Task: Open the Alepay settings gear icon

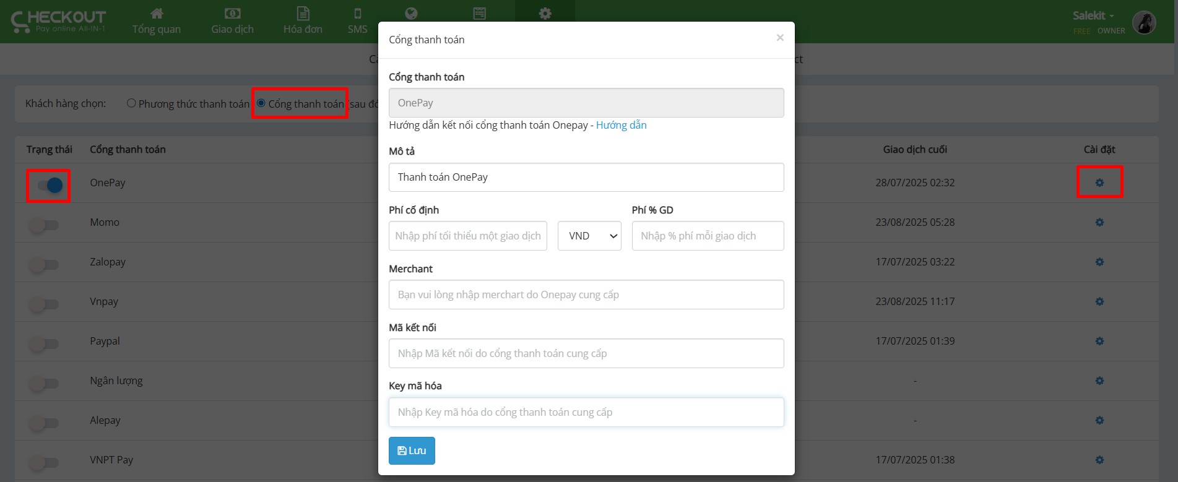Action: [x=1099, y=420]
